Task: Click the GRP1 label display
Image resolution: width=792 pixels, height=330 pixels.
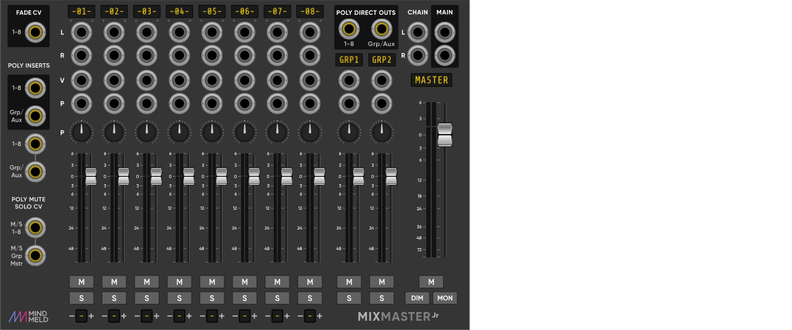Action: (x=349, y=60)
